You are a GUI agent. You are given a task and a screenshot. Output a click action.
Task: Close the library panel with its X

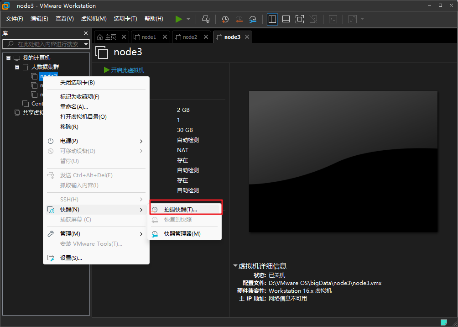point(86,33)
